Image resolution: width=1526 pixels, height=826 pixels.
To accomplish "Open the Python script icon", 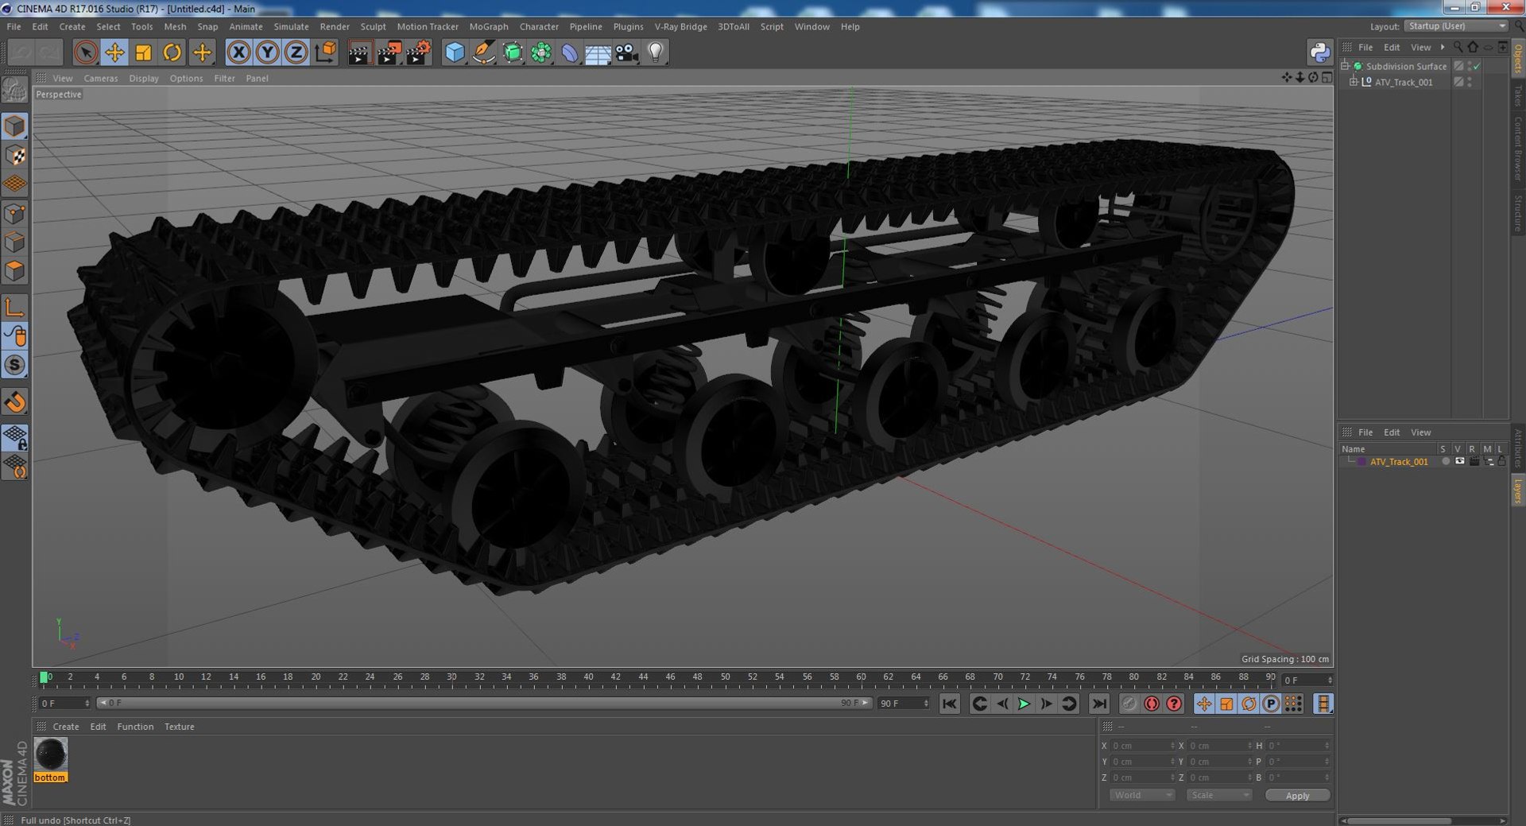I will pos(1319,53).
